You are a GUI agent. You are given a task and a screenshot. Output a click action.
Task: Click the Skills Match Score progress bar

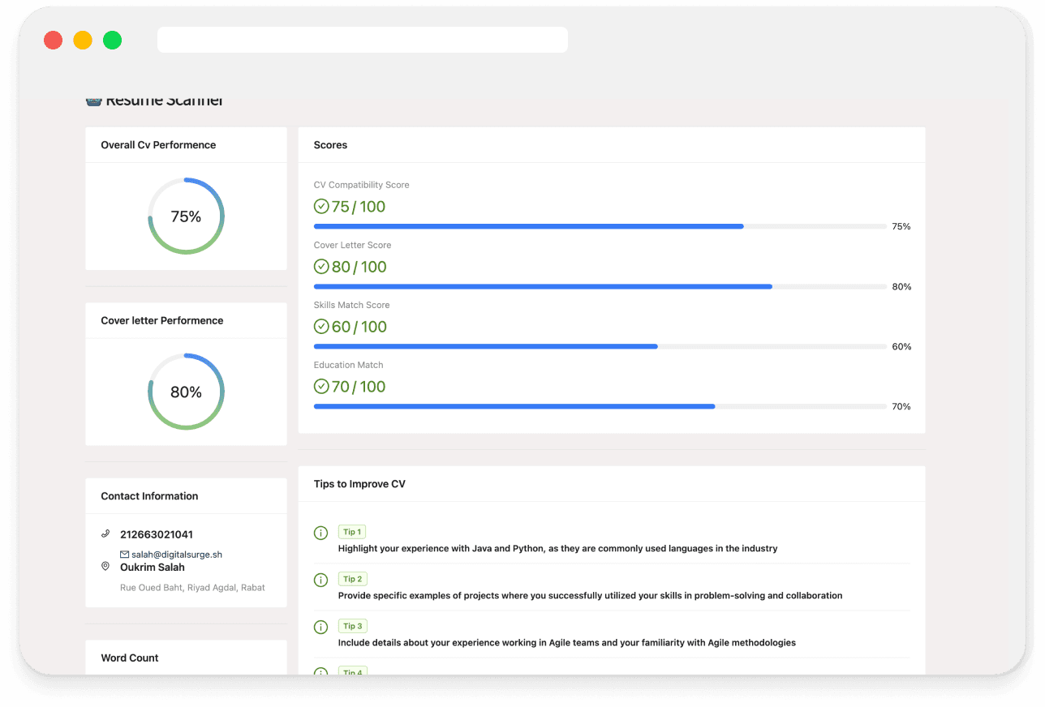pyautogui.click(x=600, y=346)
